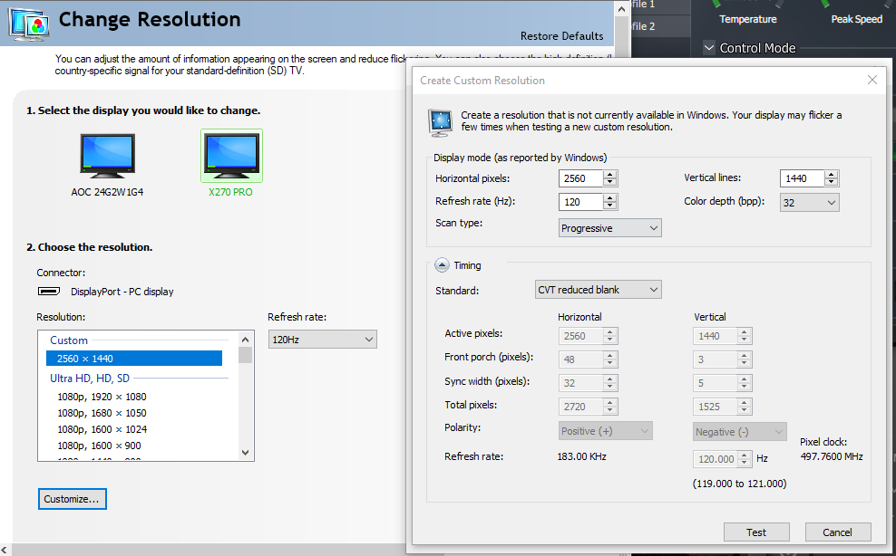Screen dimensions: 896x556
Task: Click inside the Horizontal pixels input field
Action: coord(580,178)
